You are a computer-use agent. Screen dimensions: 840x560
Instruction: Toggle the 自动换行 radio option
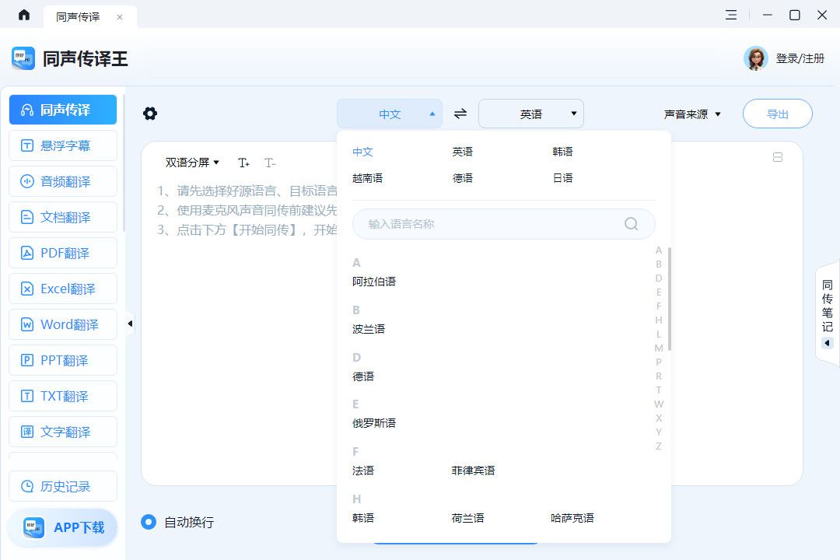click(149, 522)
